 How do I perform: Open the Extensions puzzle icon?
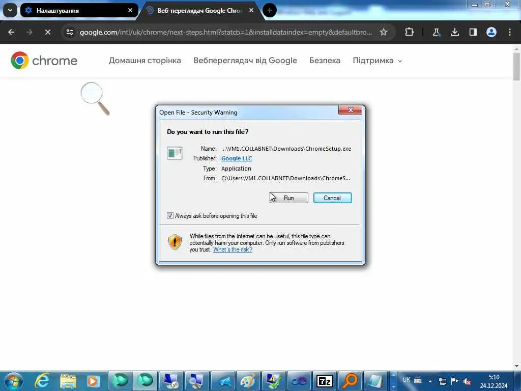(410, 32)
